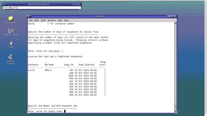Screen dimensions: 207x116
Task: Open the Desktop Overview icon
Action: pyautogui.click(x=11, y=59)
